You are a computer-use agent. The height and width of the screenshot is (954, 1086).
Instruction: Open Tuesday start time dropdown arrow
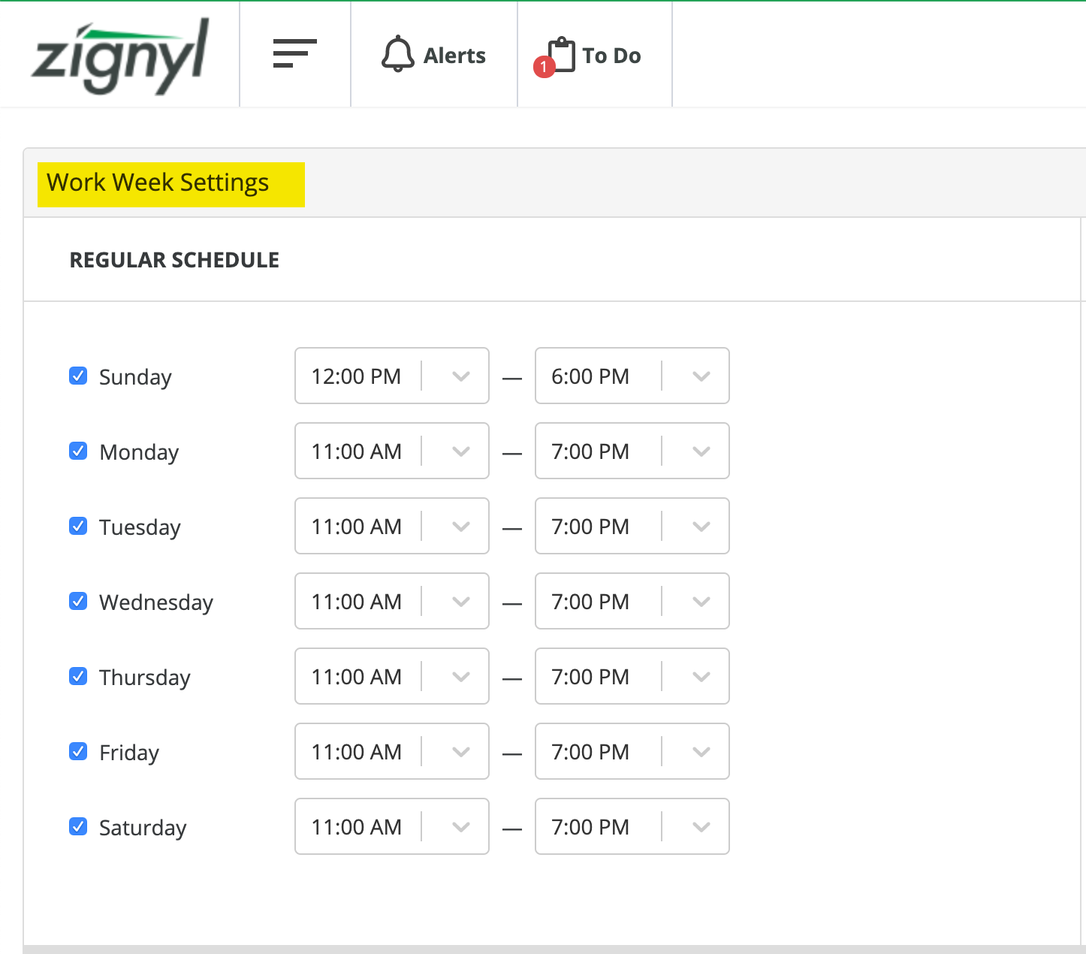point(460,527)
